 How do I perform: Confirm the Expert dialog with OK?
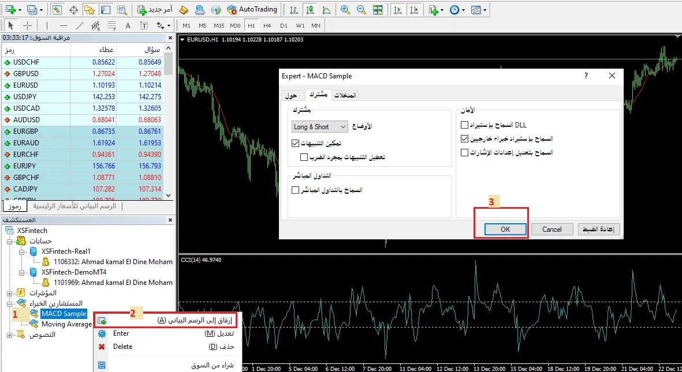[x=505, y=229]
